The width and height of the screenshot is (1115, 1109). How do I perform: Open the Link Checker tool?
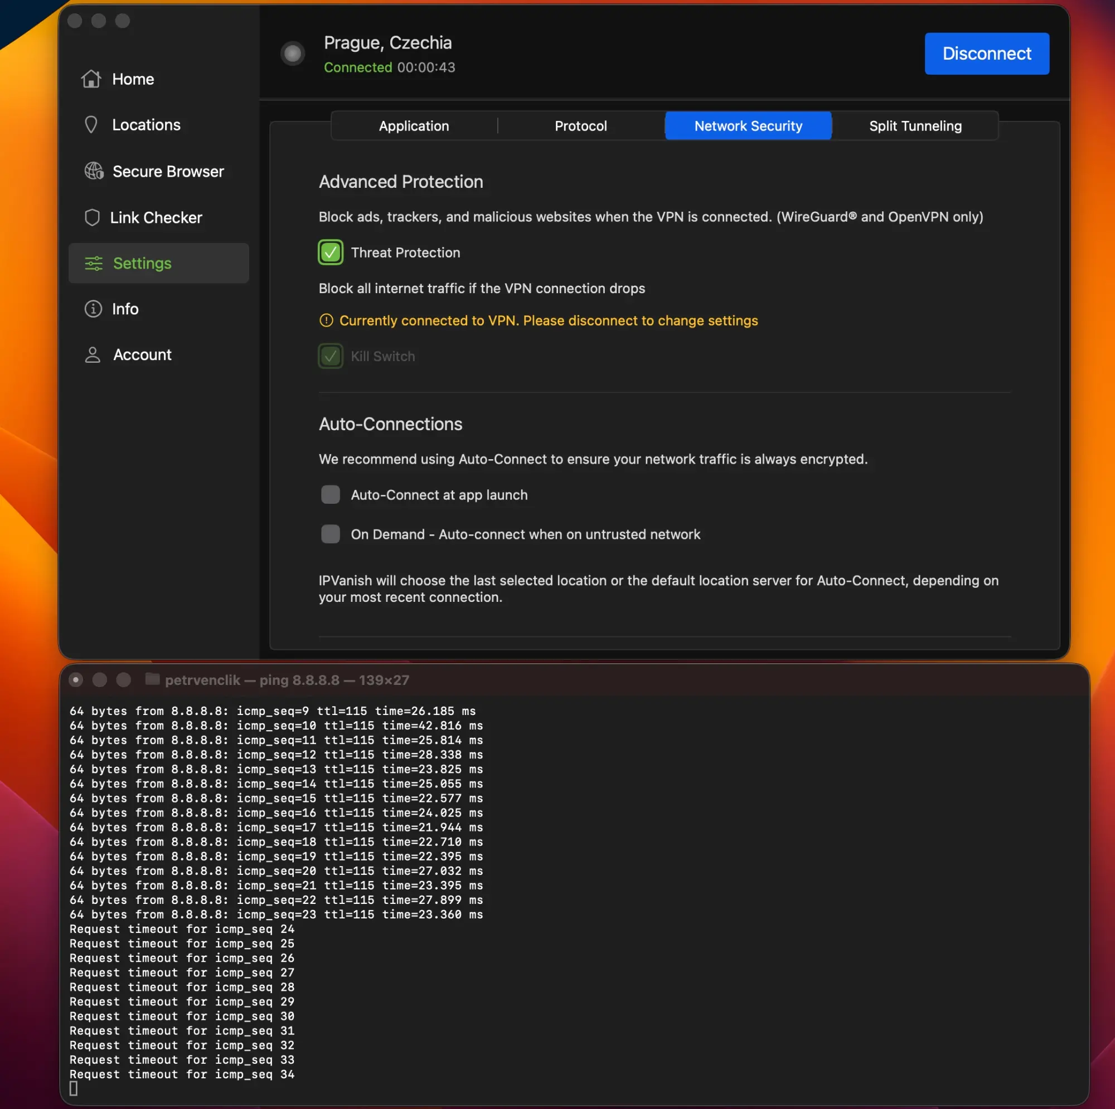(157, 217)
